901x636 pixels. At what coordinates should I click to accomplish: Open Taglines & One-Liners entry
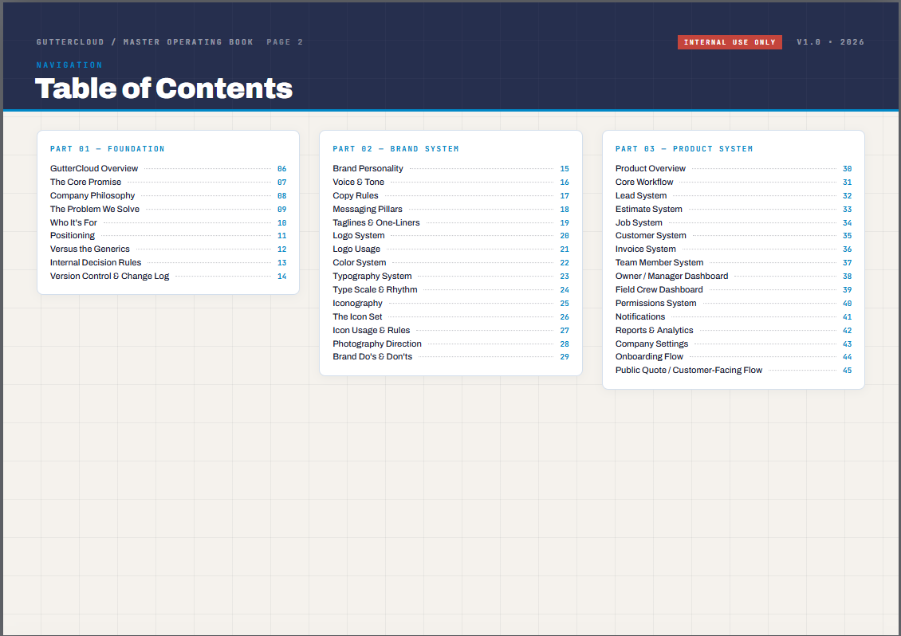coord(450,222)
